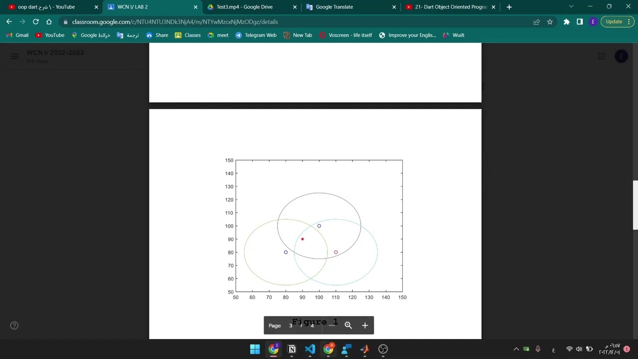This screenshot has width=638, height=359.
Task: Show hidden system tray icons
Action: point(516,349)
